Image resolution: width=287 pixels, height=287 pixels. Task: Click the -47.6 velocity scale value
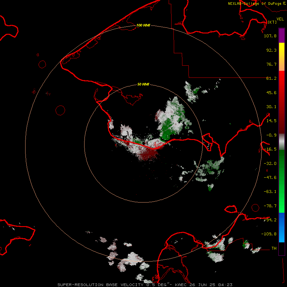pos(270,178)
